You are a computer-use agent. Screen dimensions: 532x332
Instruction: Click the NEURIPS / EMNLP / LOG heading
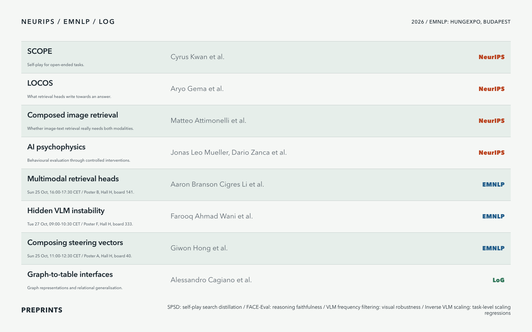(68, 22)
